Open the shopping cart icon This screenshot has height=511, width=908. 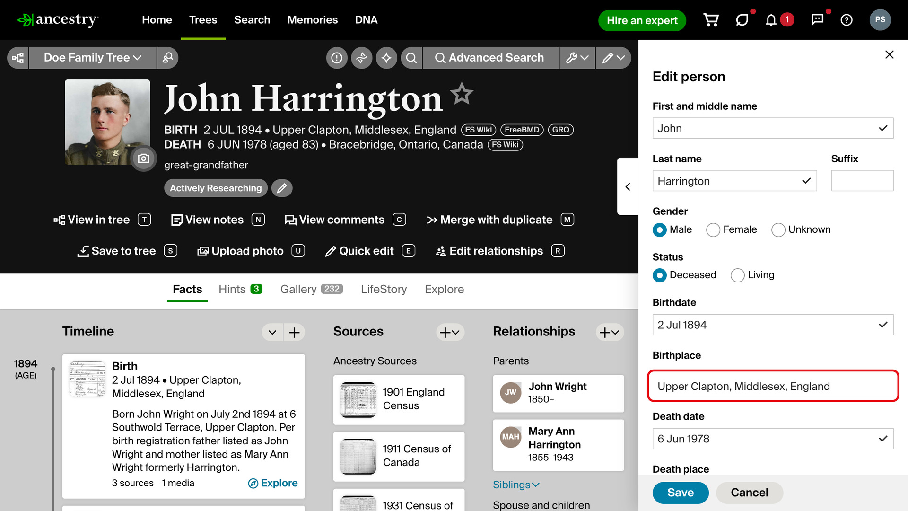tap(711, 20)
